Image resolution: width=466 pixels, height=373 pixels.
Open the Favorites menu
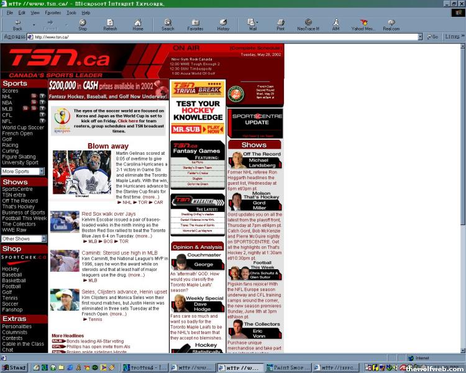tap(53, 12)
